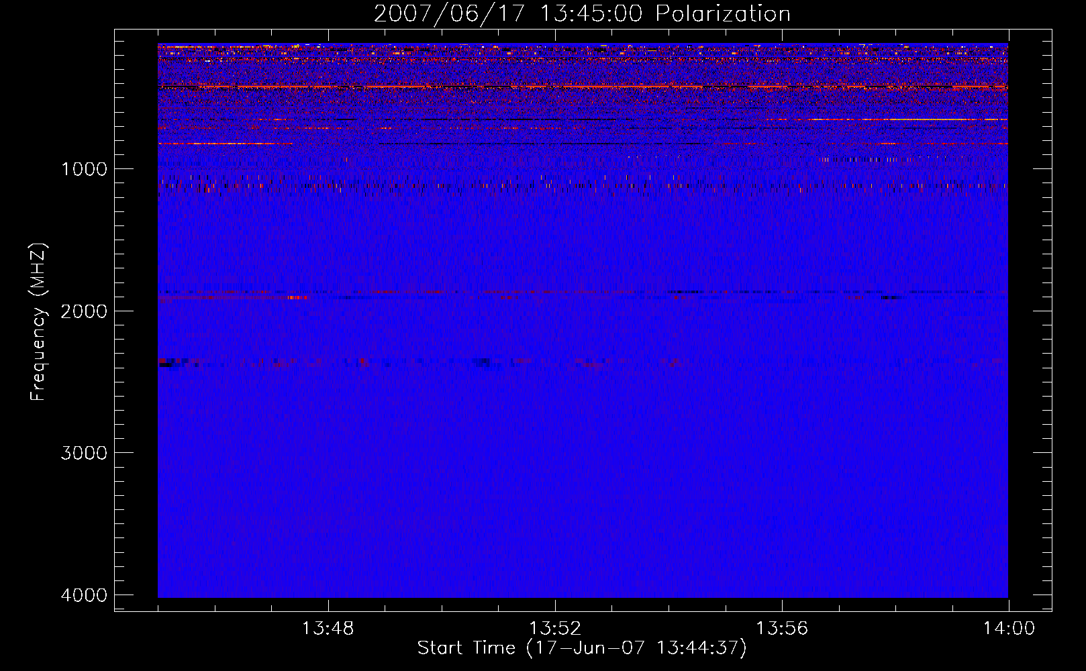Viewport: 1086px width, 671px height.
Task: Click the 2000 frequency tick label
Action: coord(84,311)
